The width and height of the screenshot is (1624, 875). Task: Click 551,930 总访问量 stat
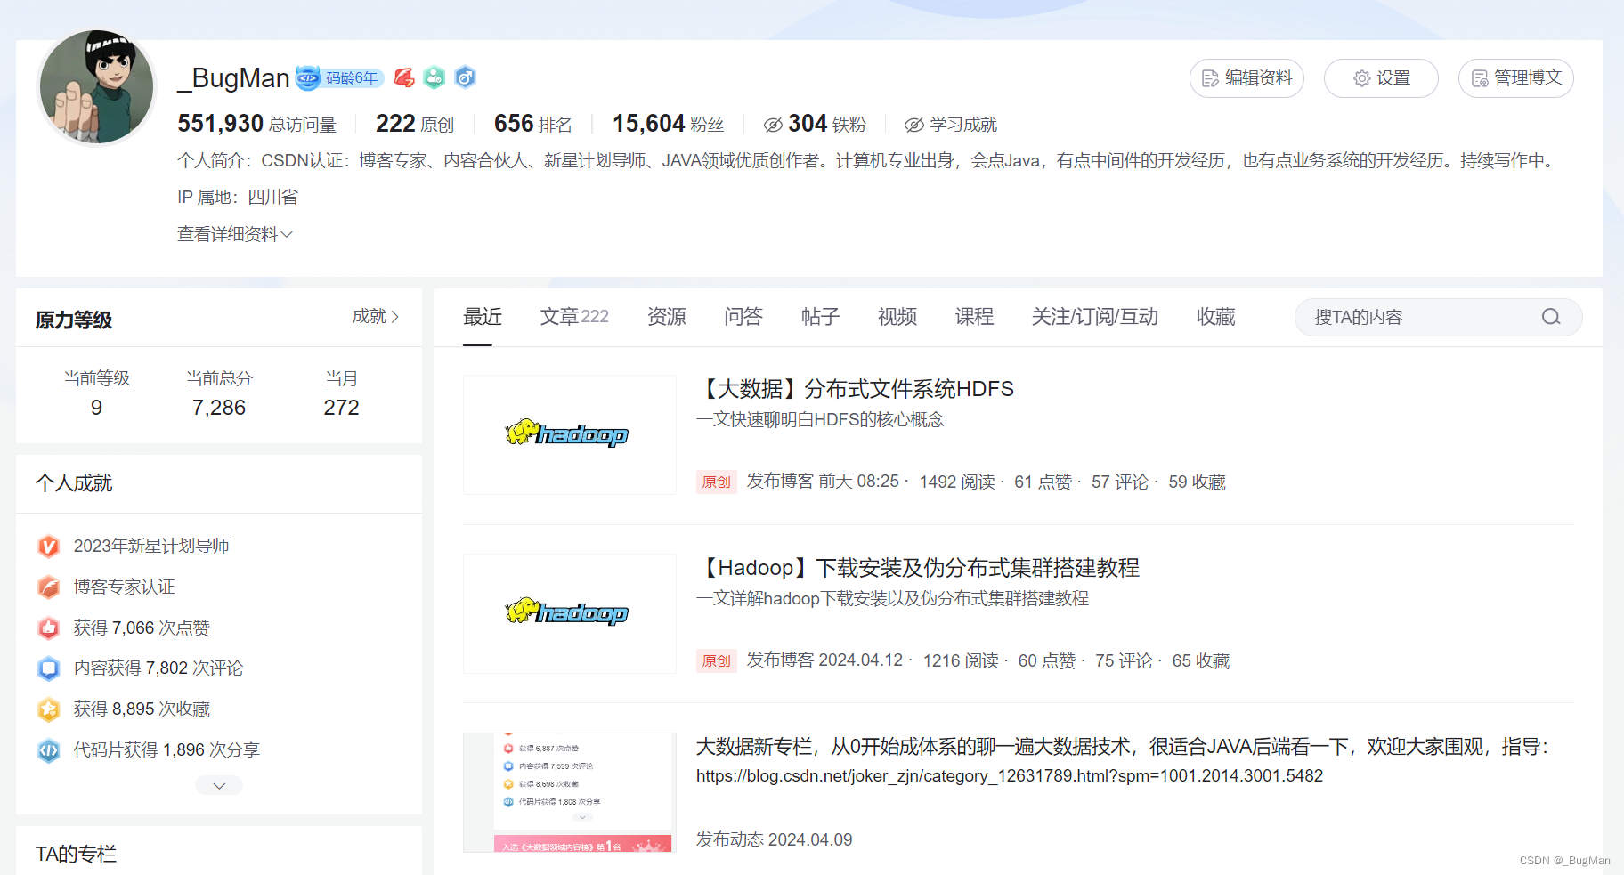pyautogui.click(x=256, y=124)
